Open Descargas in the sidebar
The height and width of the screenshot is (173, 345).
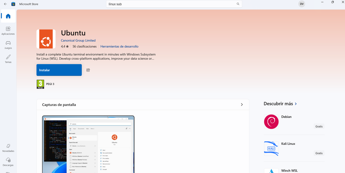pos(8,162)
